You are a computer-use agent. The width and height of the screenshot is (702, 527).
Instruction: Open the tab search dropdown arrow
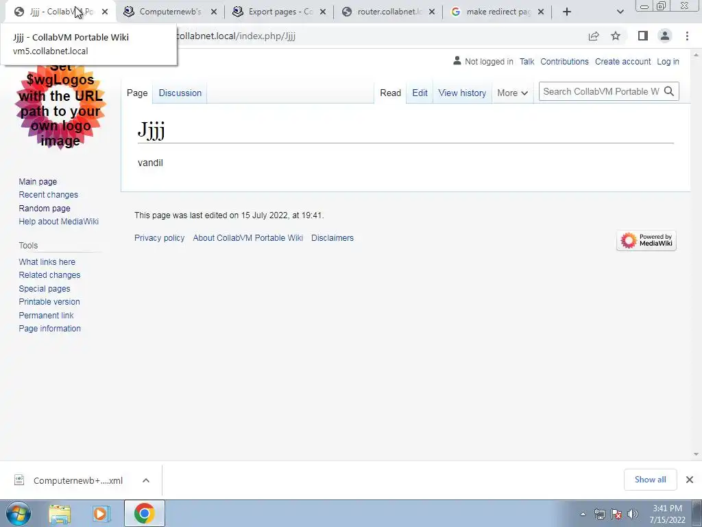(x=620, y=12)
